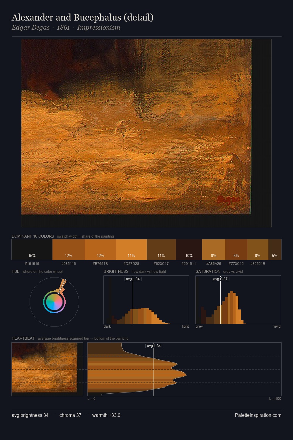Click the avg L 34 heartbeat label

coord(154,346)
